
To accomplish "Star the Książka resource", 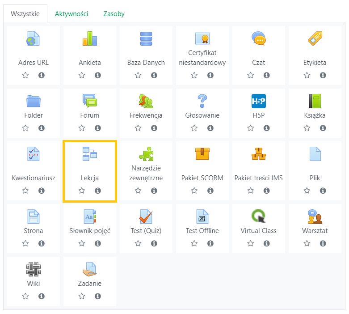I will pos(307,128).
